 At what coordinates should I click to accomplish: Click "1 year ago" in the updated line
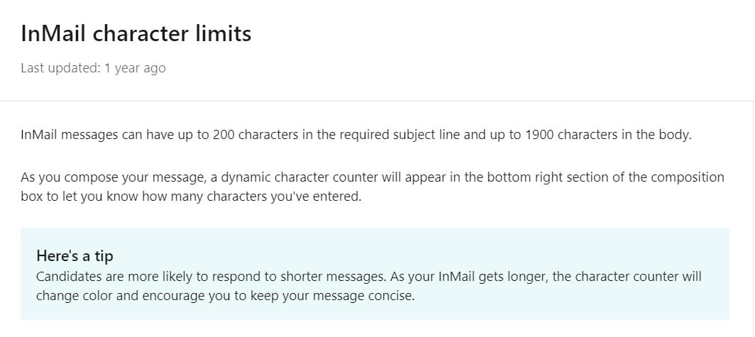click(x=134, y=69)
